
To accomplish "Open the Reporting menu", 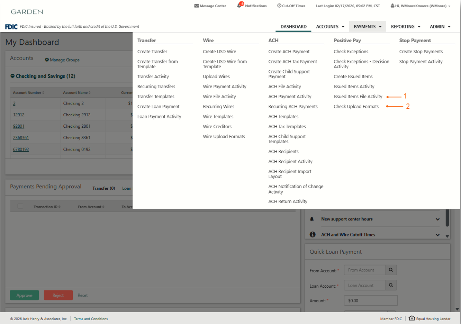I will (405, 27).
